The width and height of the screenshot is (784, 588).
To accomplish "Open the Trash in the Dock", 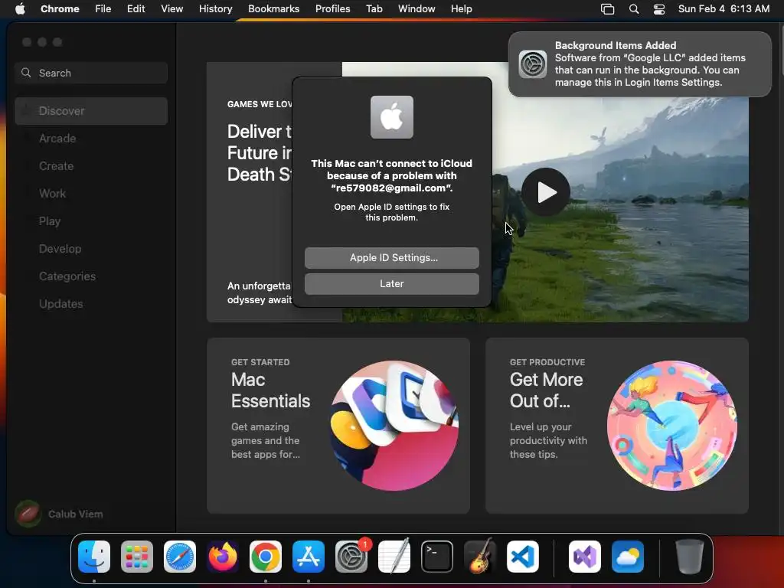I will pyautogui.click(x=690, y=557).
